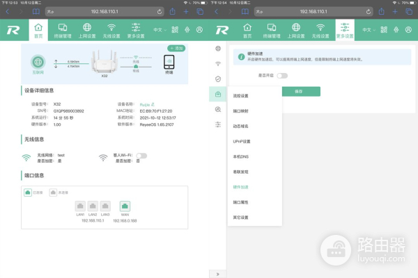Image resolution: width=418 pixels, height=278 pixels.
Task: Reload the page in the right Safari window
Action: [369, 12]
